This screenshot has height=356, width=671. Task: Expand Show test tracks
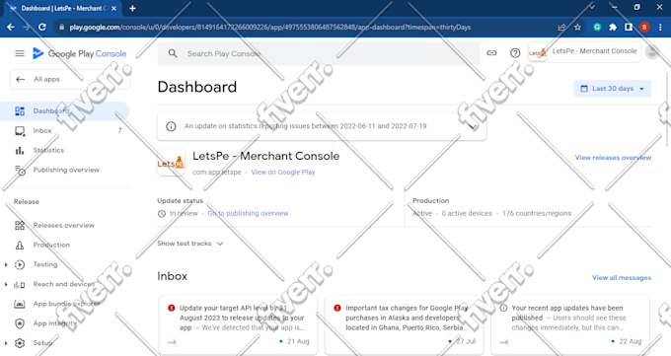[x=190, y=244]
